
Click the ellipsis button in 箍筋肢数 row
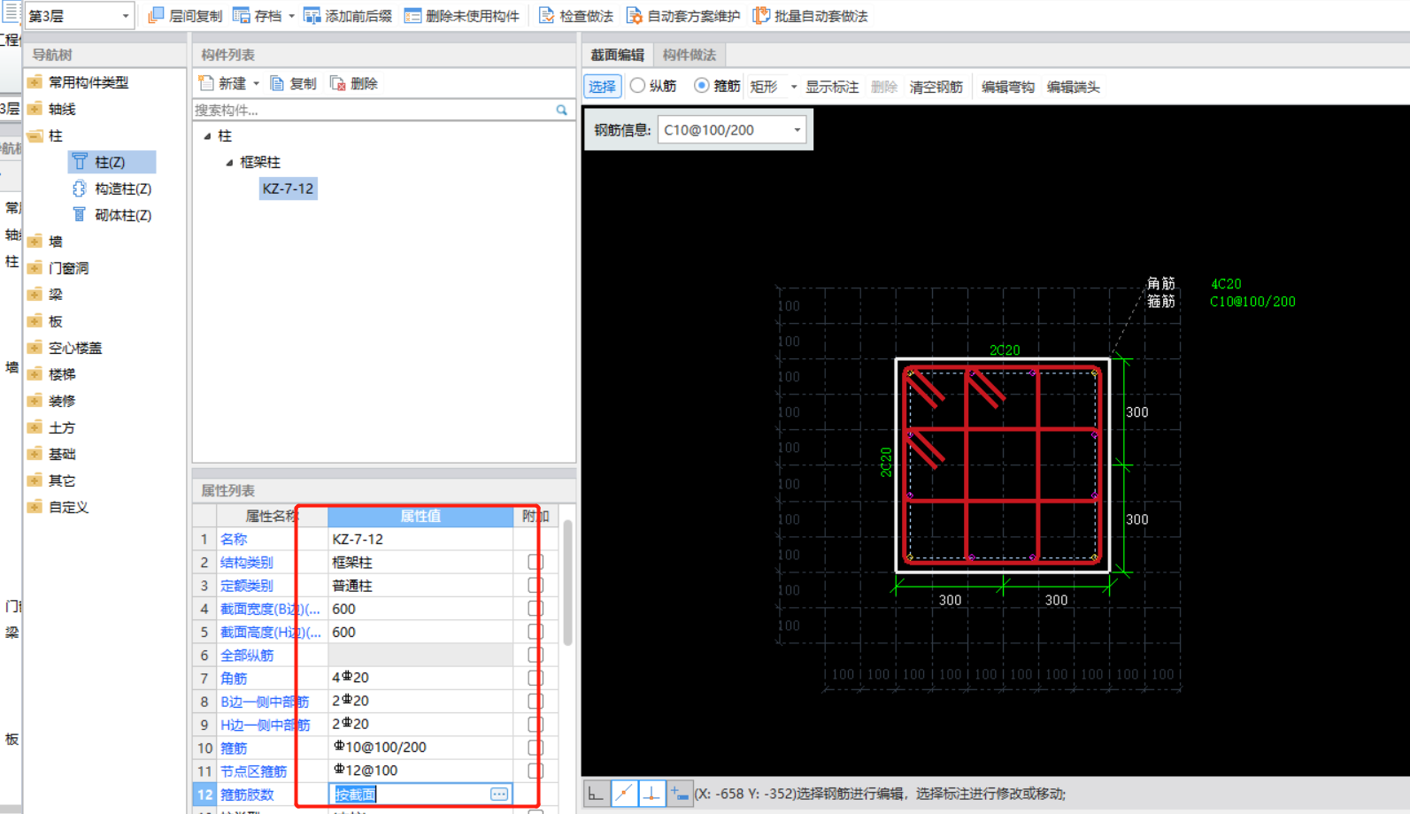click(499, 795)
